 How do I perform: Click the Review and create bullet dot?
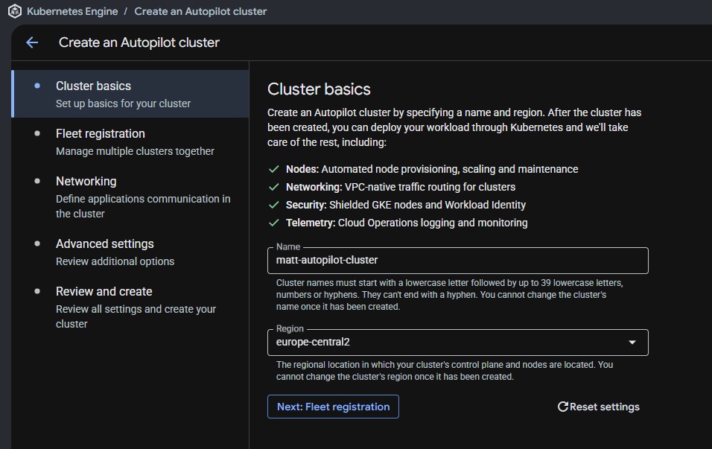click(x=37, y=291)
